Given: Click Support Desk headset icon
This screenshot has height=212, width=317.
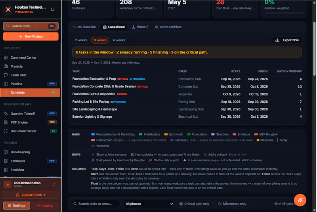Looking at the screenshot, I should coord(18,195).
